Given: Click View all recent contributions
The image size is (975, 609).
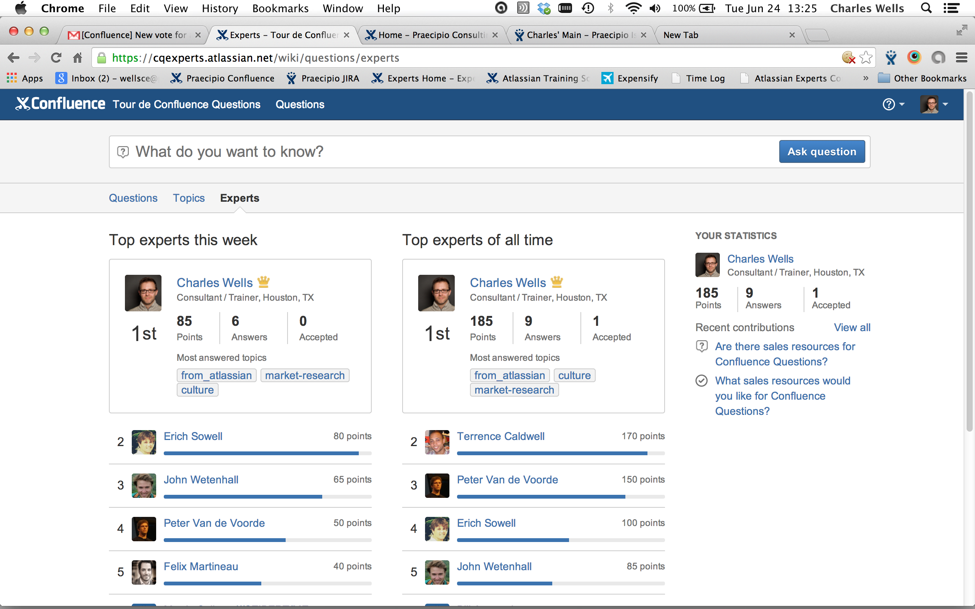Looking at the screenshot, I should 852,327.
